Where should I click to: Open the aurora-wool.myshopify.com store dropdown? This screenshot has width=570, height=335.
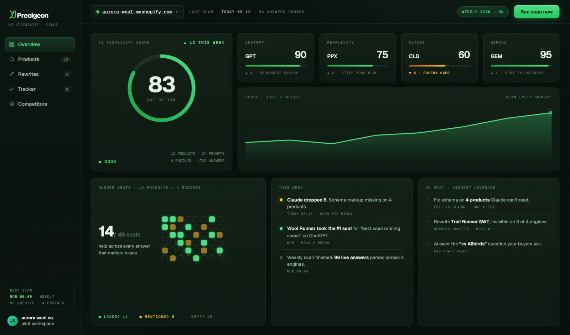[x=137, y=12]
